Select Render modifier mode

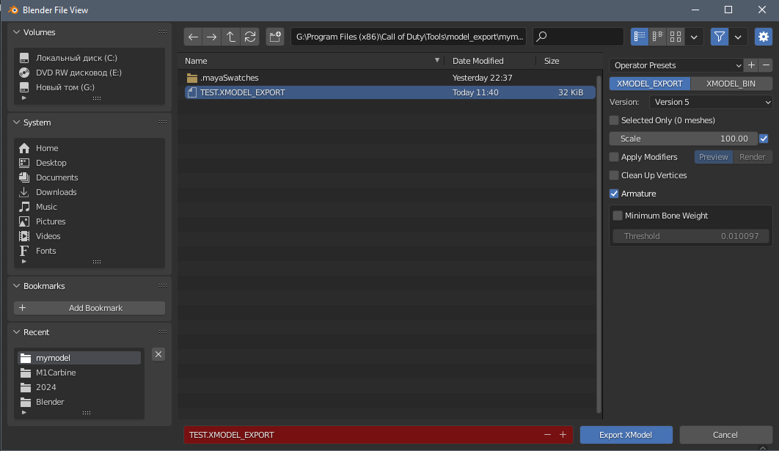click(752, 157)
